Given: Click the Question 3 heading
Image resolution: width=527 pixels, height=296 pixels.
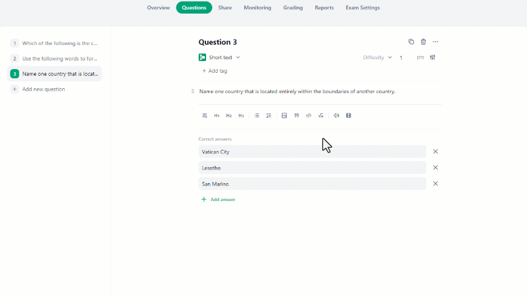Looking at the screenshot, I should click(x=217, y=42).
